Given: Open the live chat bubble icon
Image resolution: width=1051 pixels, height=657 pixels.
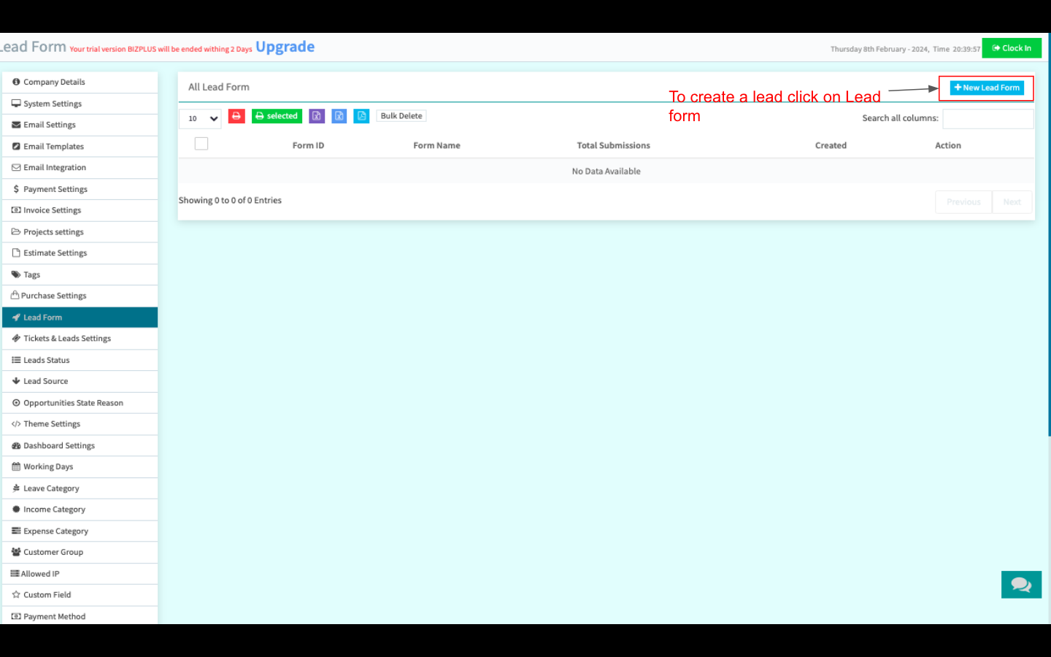Looking at the screenshot, I should coord(1020,585).
